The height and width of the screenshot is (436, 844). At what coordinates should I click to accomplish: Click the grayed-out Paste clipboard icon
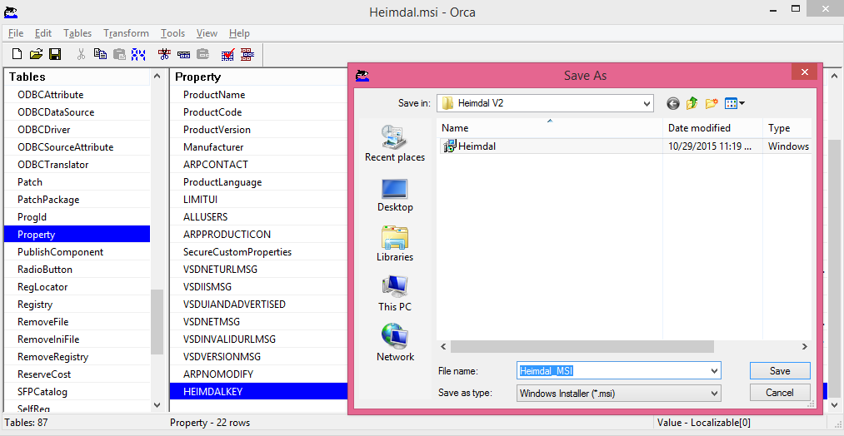pyautogui.click(x=119, y=54)
